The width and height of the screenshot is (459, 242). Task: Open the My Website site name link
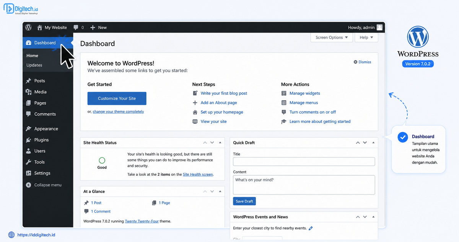(56, 28)
